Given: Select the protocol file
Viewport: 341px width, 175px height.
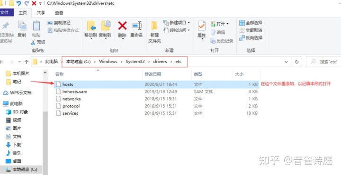Looking at the screenshot, I should click(x=157, y=106).
